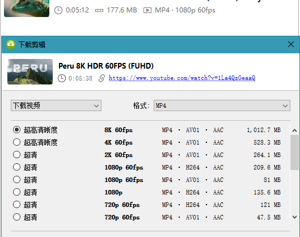The image size is (300, 237).
Task: Open the 格式 MP4 format dropdown
Action: pyautogui.click(x=222, y=105)
